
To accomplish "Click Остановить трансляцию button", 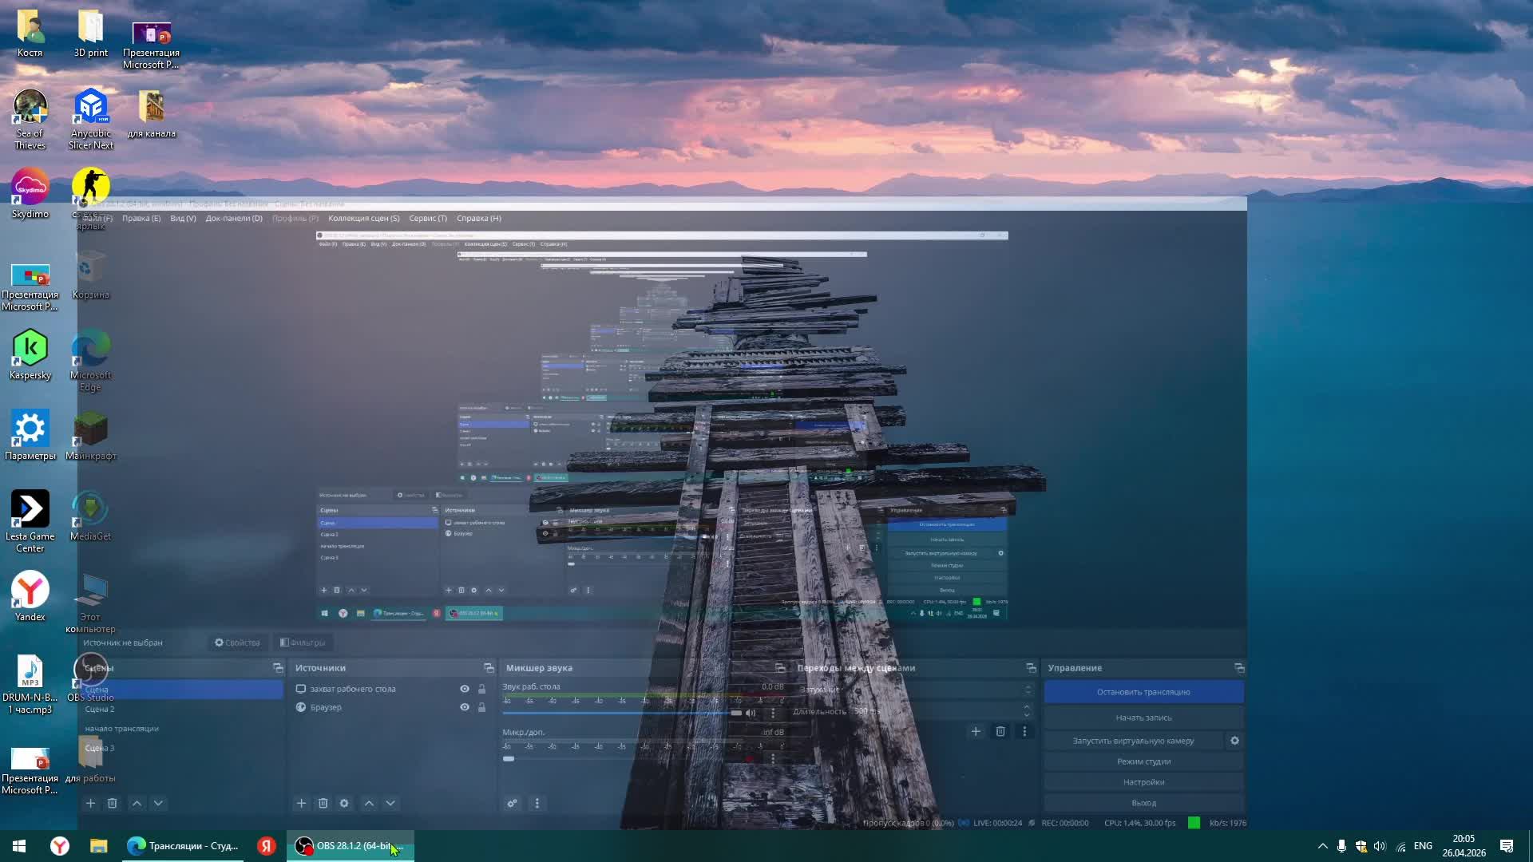I will coord(1143,692).
